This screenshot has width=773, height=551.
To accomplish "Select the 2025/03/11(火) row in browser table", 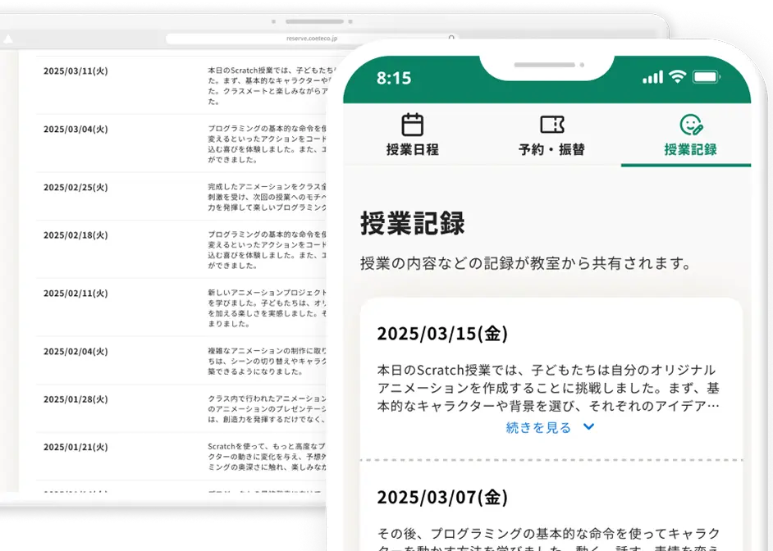I will pos(181,85).
